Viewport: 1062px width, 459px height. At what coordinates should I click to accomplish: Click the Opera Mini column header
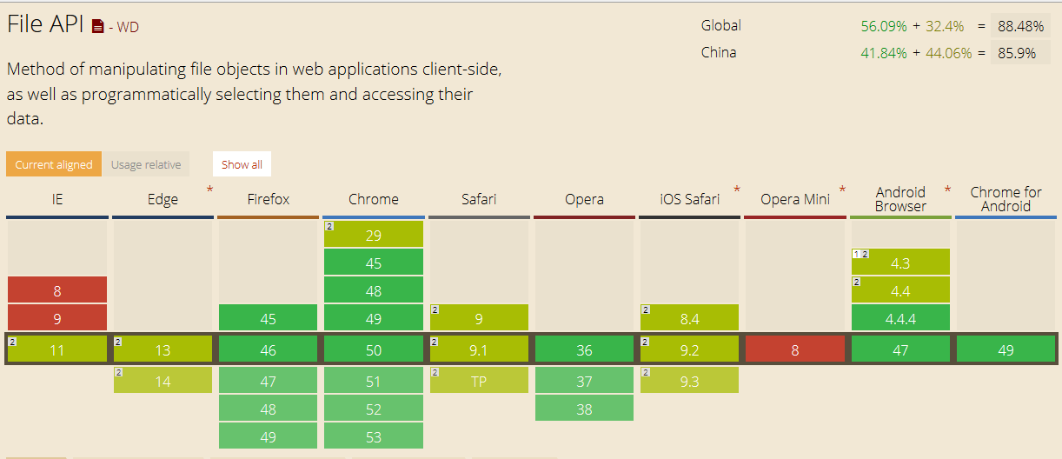point(795,199)
